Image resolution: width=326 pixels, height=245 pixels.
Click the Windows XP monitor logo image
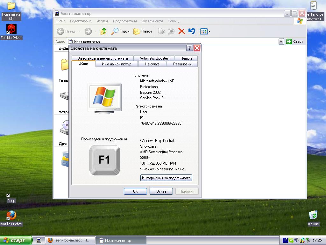click(x=104, y=98)
